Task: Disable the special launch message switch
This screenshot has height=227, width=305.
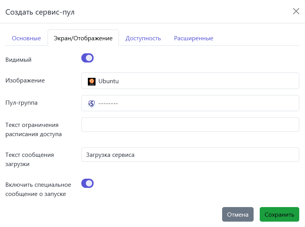Action: [x=87, y=183]
